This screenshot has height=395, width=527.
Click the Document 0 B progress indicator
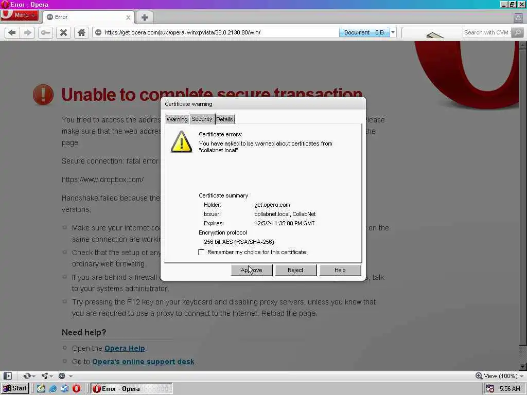click(364, 32)
